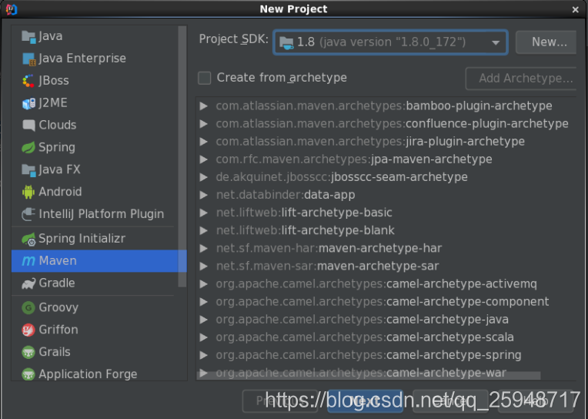Select the Android project type label
Screen dimensions: 588x419
pos(60,192)
